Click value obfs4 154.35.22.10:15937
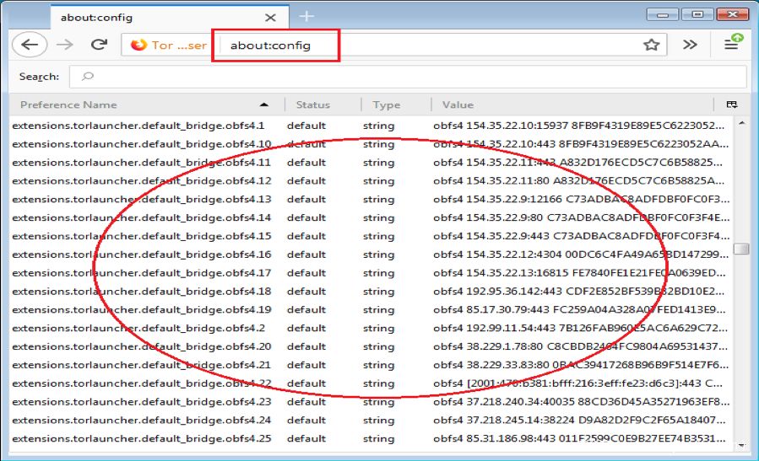Screen dimensions: 759x461 579,126
